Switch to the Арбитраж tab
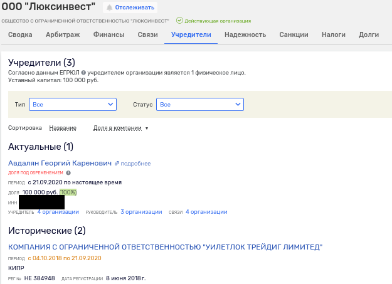Image resolution: width=392 pixels, height=284 pixels. pyautogui.click(x=63, y=34)
